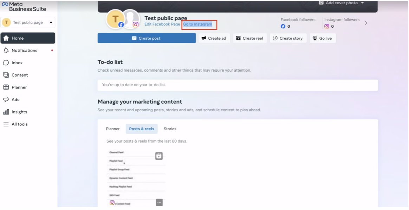Open Inbox in the sidebar
409x210 pixels.
[x=28, y=63]
